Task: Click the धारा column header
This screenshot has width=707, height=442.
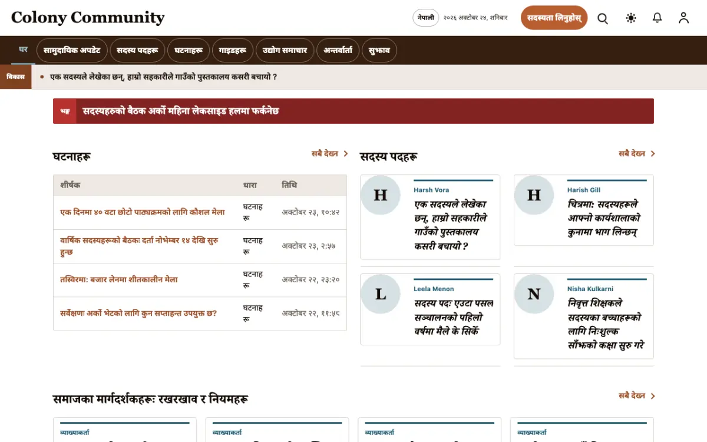Action: pyautogui.click(x=250, y=185)
